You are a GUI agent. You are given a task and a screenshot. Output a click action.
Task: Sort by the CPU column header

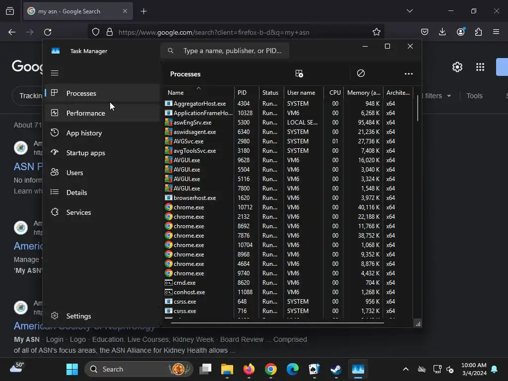pos(334,92)
